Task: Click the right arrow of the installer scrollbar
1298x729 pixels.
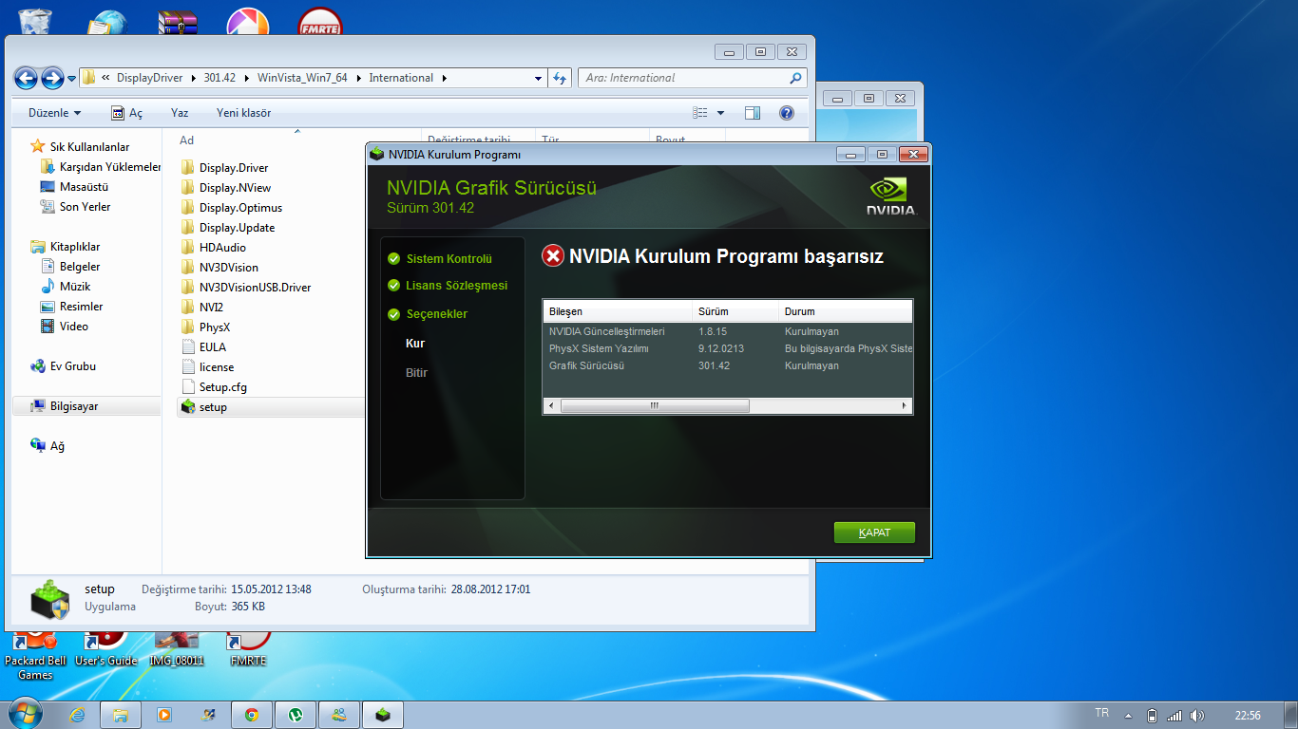Action: point(905,405)
